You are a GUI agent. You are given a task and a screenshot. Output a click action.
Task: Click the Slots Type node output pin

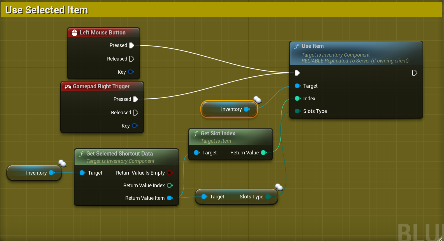[268, 197]
